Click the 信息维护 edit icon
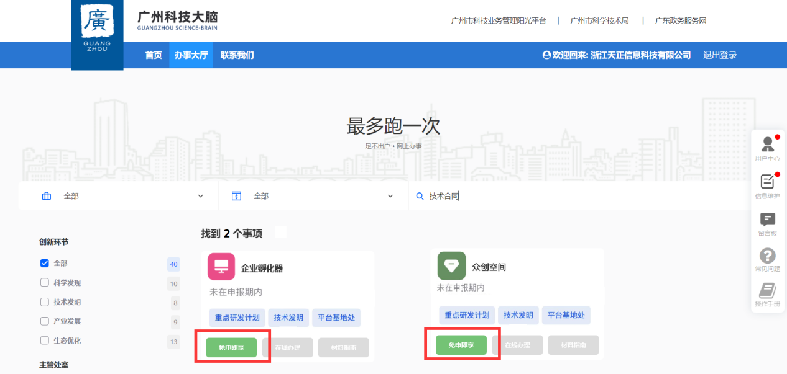787x374 pixels. point(768,182)
